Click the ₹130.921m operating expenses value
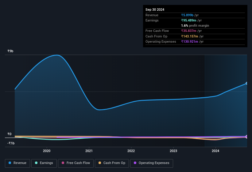252x172 pixels. pyautogui.click(x=190, y=42)
